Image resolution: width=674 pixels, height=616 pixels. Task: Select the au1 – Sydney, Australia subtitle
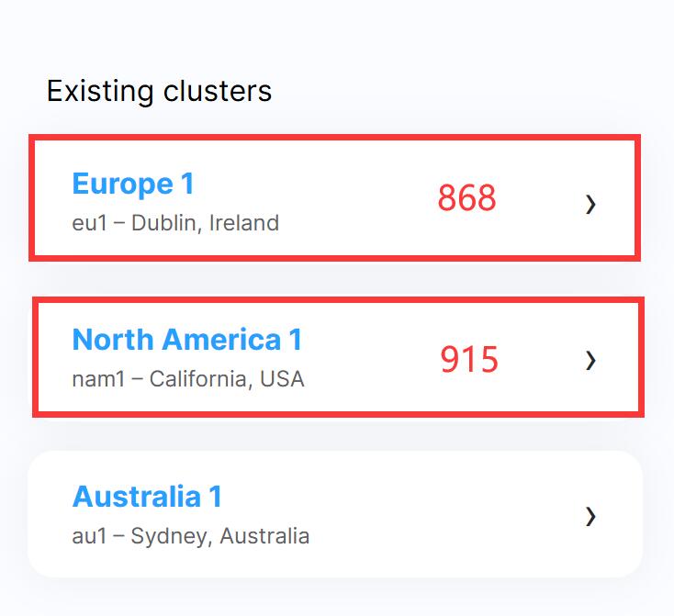pos(191,536)
